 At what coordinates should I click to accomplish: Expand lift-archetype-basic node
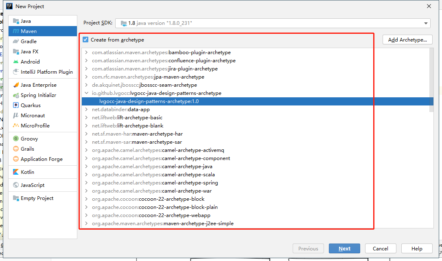[86, 118]
